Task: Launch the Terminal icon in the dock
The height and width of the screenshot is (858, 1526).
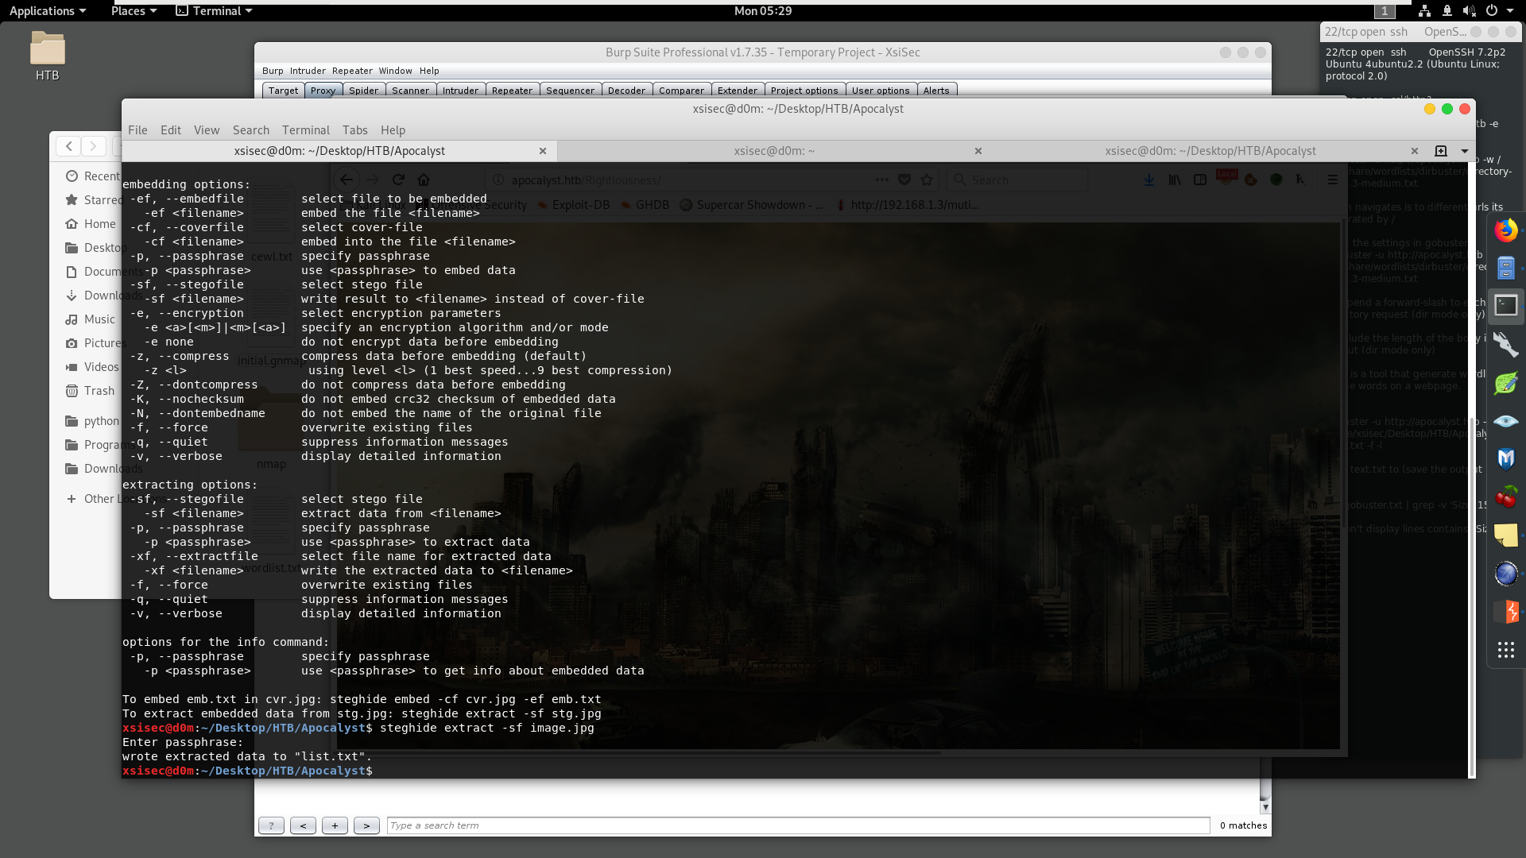Action: (x=1505, y=305)
